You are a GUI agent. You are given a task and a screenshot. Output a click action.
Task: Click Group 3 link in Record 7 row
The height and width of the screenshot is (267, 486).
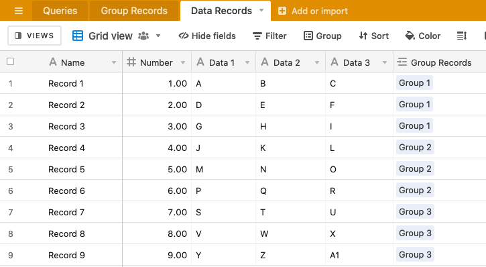click(415, 211)
